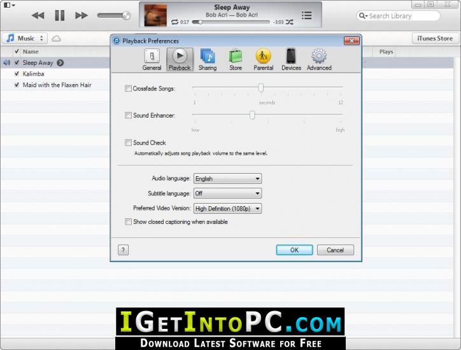Open the Store preferences tab
Image resolution: width=461 pixels, height=350 pixels.
236,60
